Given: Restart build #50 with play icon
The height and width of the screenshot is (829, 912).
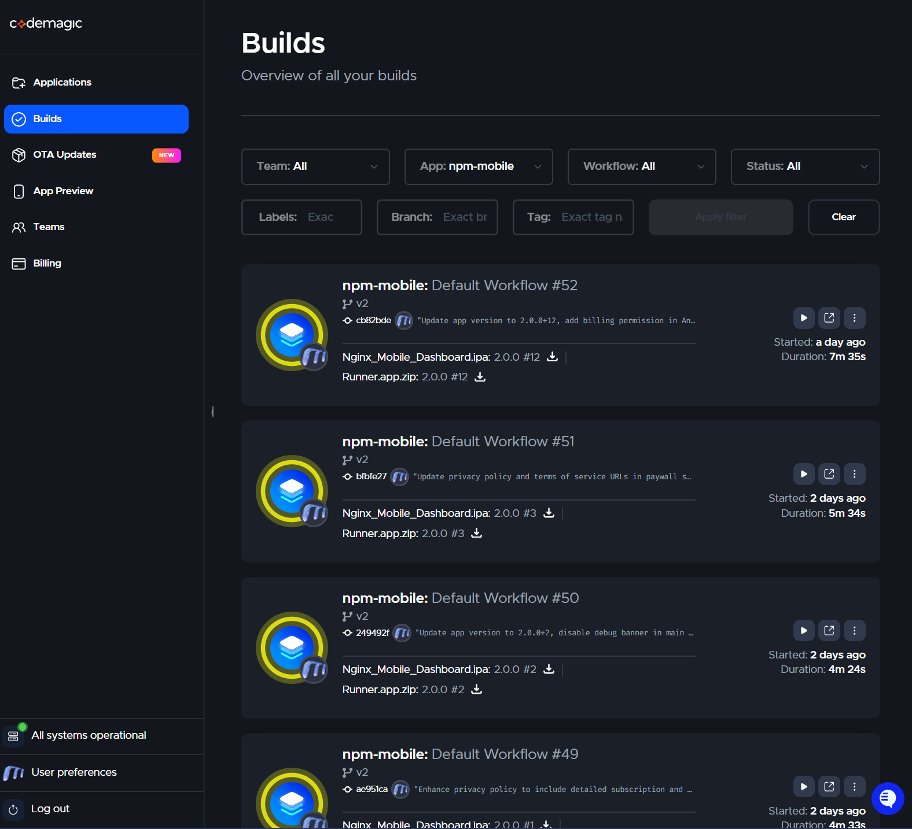Looking at the screenshot, I should (x=804, y=631).
